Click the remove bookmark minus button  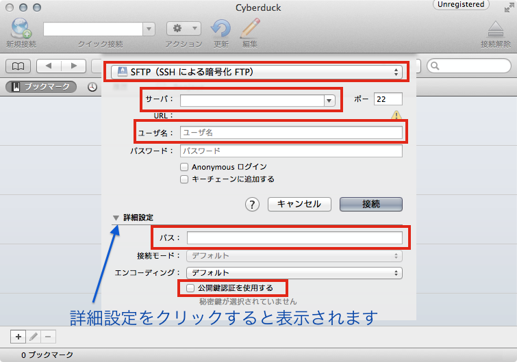[48, 337]
